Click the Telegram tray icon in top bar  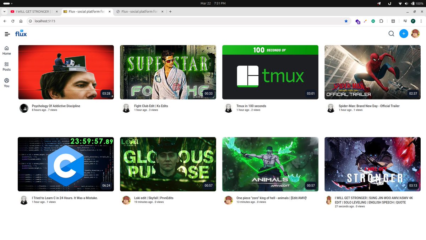[379, 3]
